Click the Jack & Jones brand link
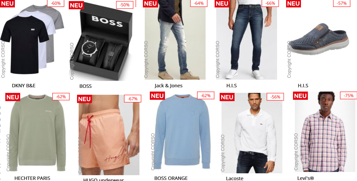 [168, 86]
